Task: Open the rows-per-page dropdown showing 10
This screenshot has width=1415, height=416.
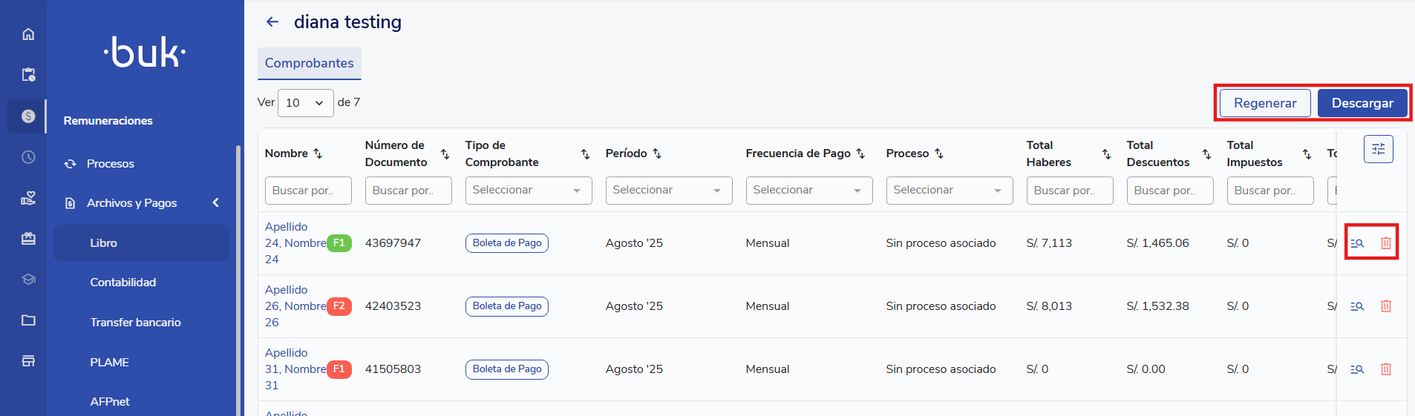Action: click(305, 103)
